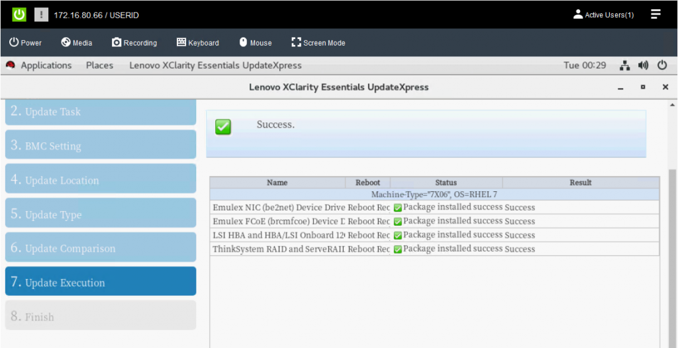Open the hamburger menu at top right
Viewport: 678px width, 348px height.
(x=655, y=15)
